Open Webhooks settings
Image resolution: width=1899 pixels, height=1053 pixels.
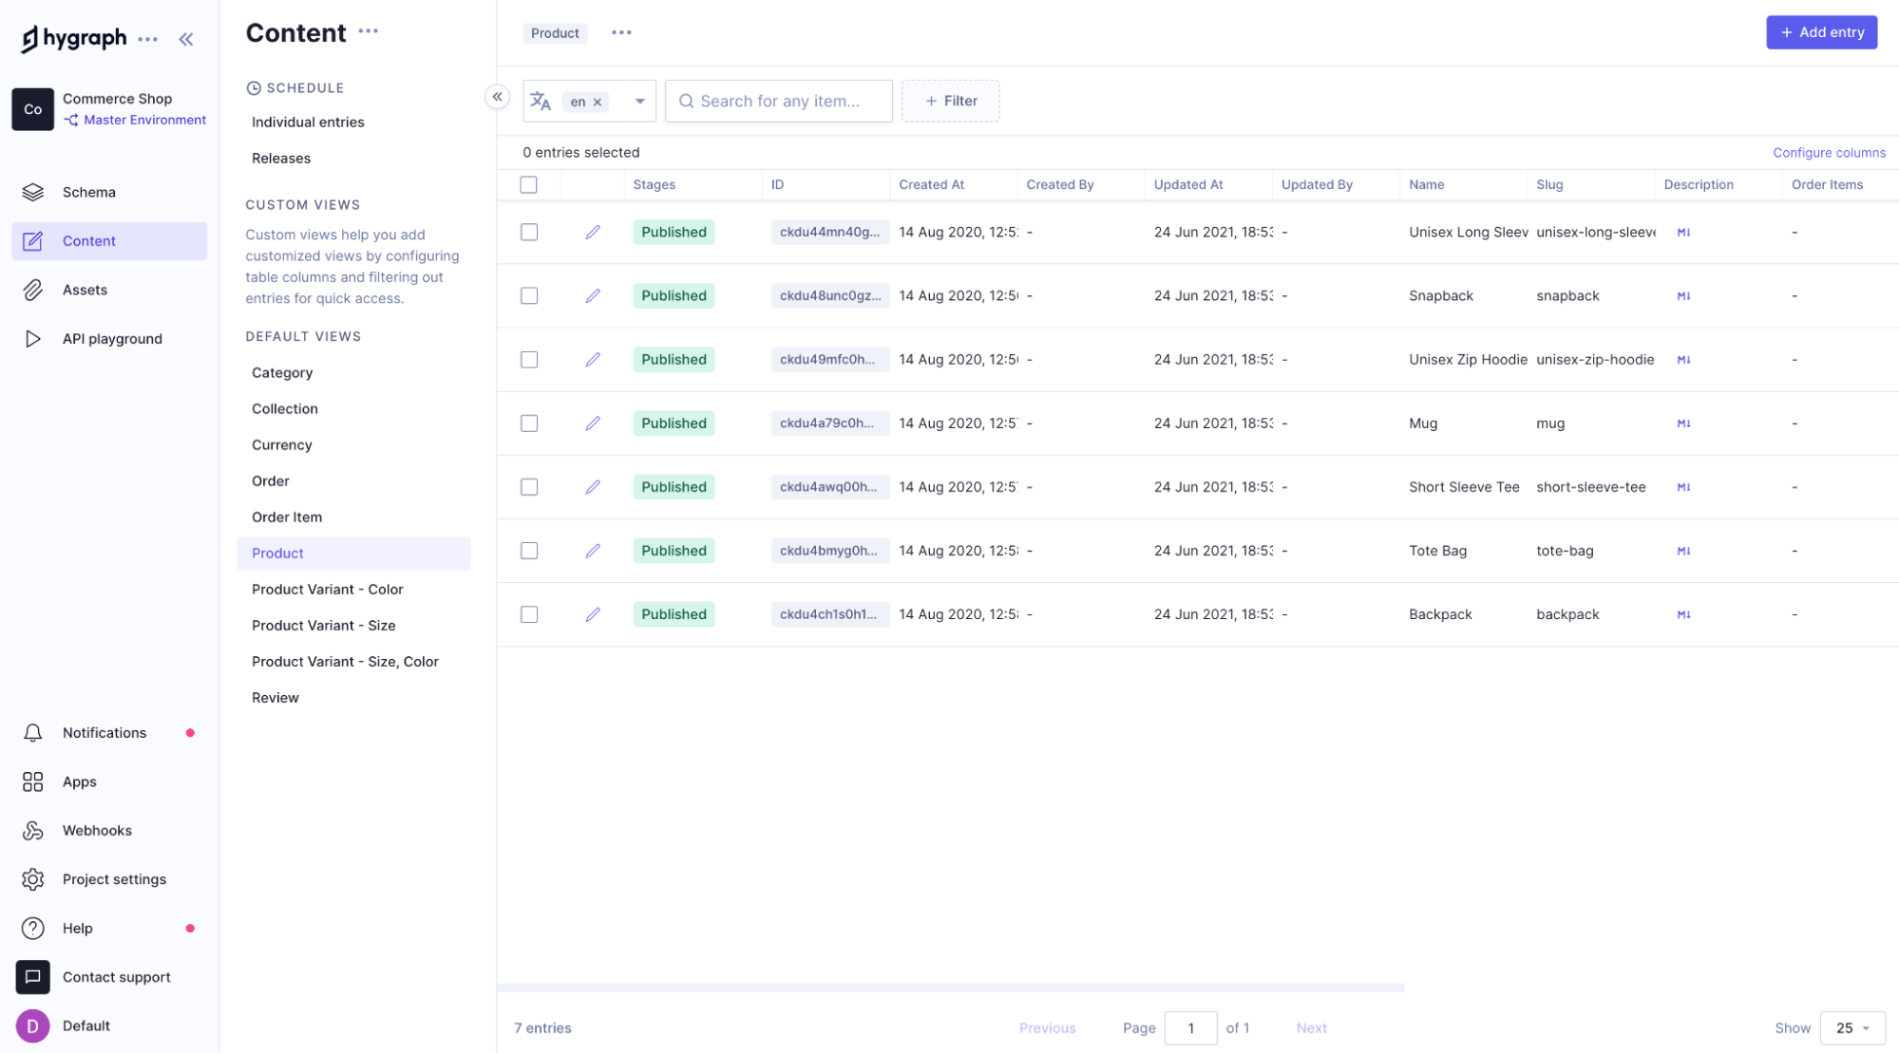97,830
